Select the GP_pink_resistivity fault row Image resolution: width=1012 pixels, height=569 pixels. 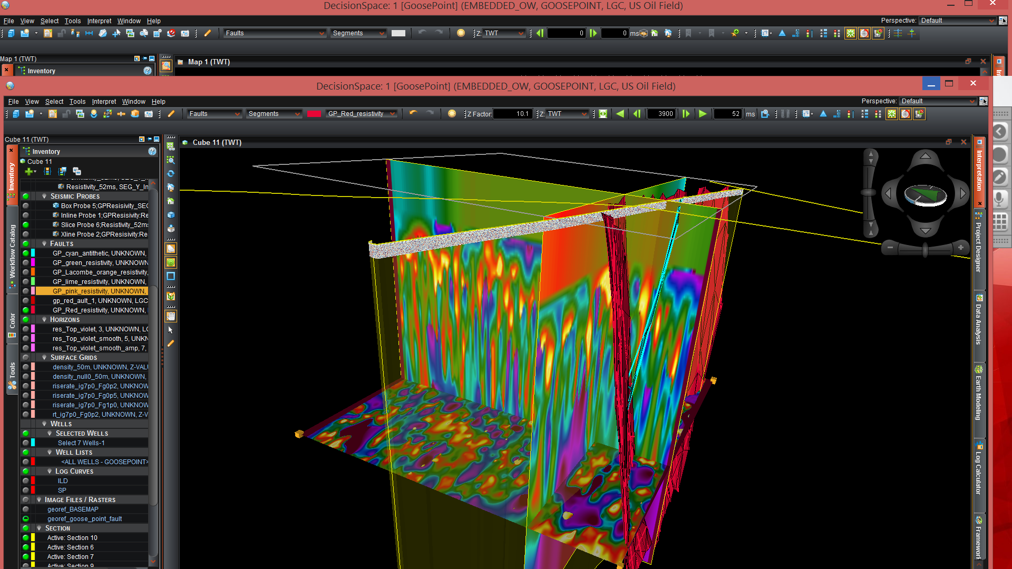tap(92, 291)
